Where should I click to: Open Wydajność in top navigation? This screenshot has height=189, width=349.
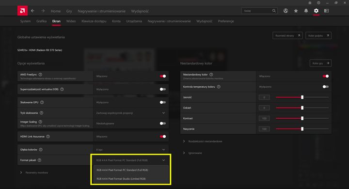point(140,11)
